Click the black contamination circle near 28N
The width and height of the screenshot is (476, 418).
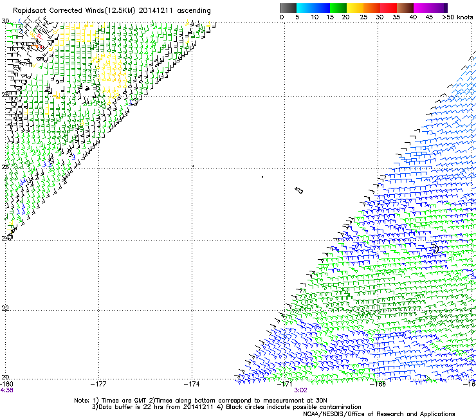(x=135, y=101)
